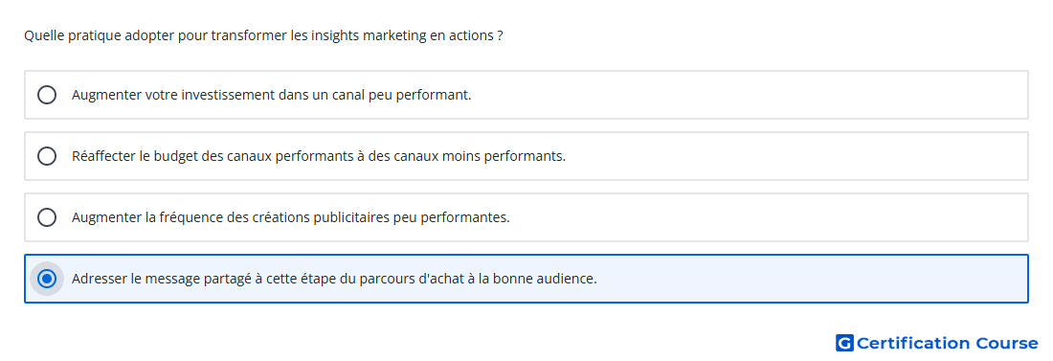
Task: Click the blue G logo icon
Action: point(844,343)
